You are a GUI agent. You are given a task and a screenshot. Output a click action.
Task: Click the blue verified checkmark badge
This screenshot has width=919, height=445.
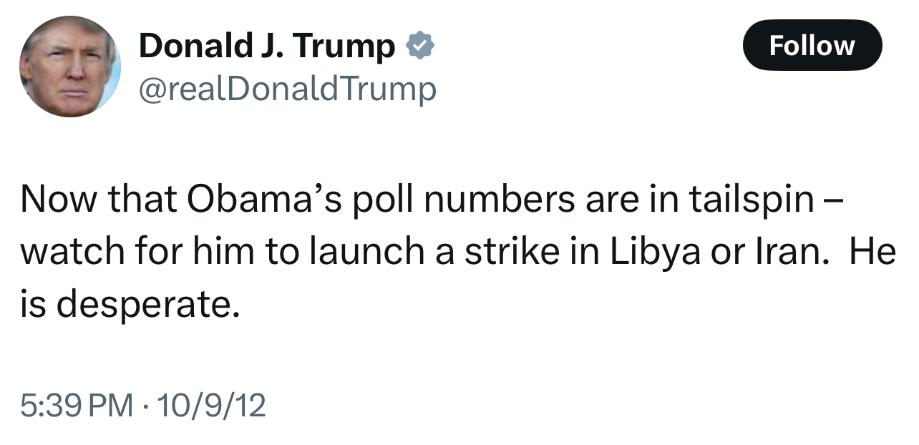pos(421,47)
